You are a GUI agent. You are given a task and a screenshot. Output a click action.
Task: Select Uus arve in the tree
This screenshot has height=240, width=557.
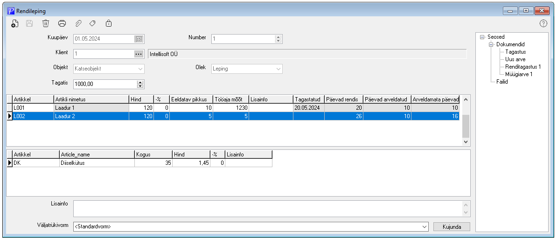[515, 59]
